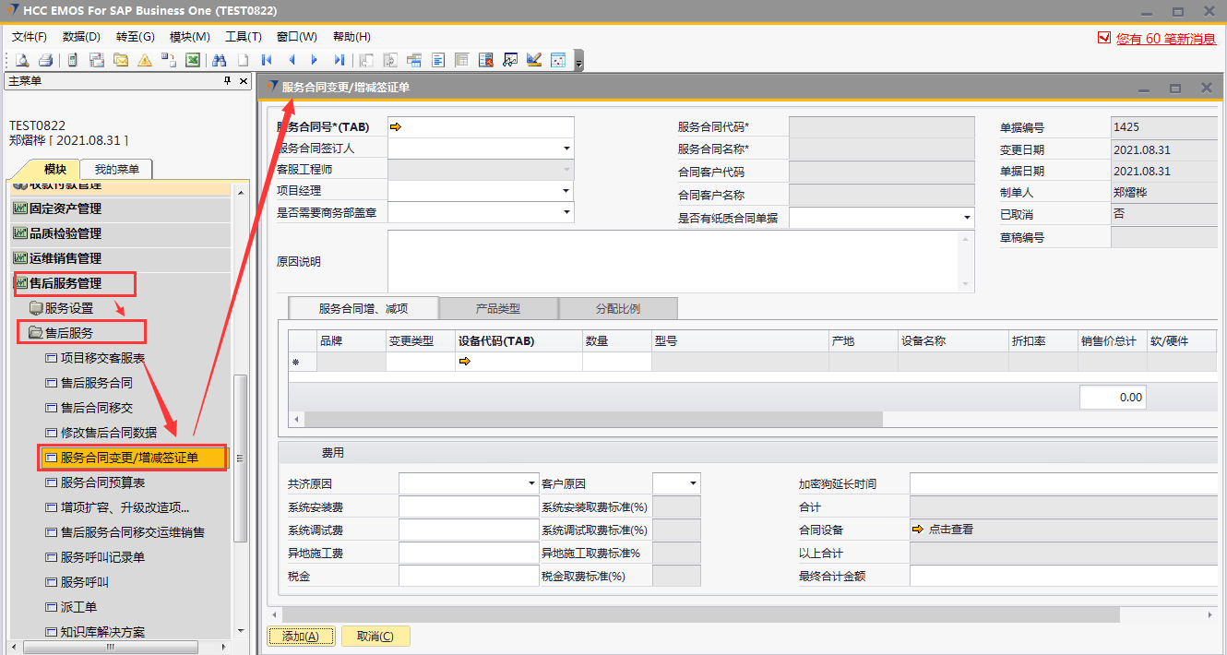Click the form's bottom horizontal scrollbar
Screen dimensions: 1227x655
(692, 614)
